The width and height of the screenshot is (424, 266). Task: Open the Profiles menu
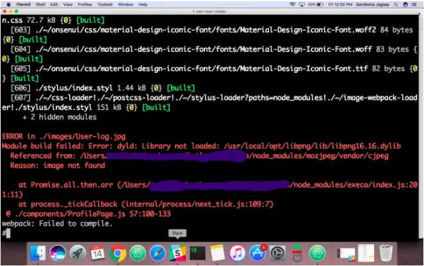85,4
